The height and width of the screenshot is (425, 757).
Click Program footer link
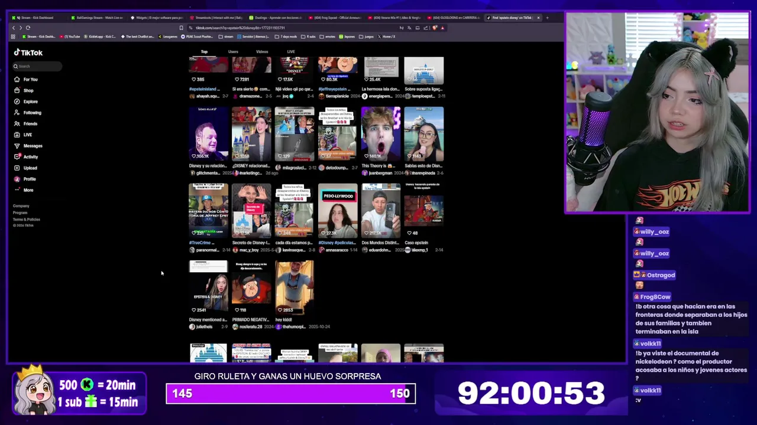[20, 212]
